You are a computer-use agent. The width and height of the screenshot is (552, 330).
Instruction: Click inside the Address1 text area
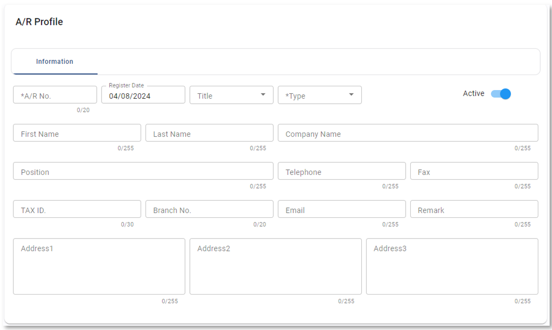coord(99,267)
